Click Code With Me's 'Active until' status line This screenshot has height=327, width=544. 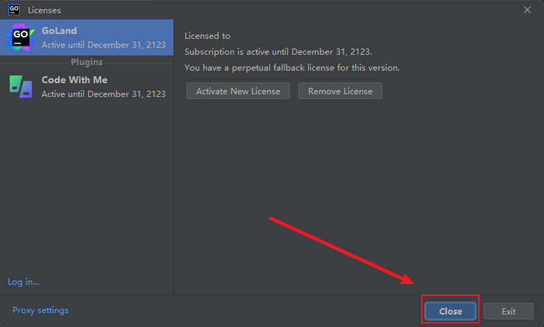pyautogui.click(x=103, y=94)
